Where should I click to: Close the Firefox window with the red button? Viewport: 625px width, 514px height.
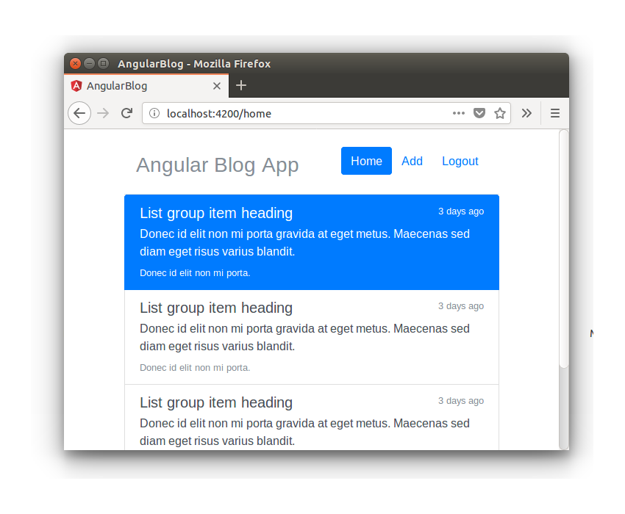[x=75, y=63]
